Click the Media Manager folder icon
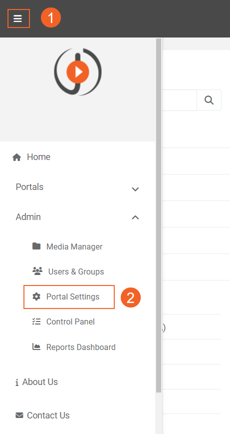The height and width of the screenshot is (434, 230). coord(36,246)
